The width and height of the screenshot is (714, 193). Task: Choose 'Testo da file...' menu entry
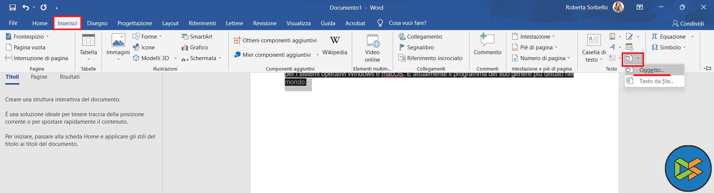click(x=654, y=81)
